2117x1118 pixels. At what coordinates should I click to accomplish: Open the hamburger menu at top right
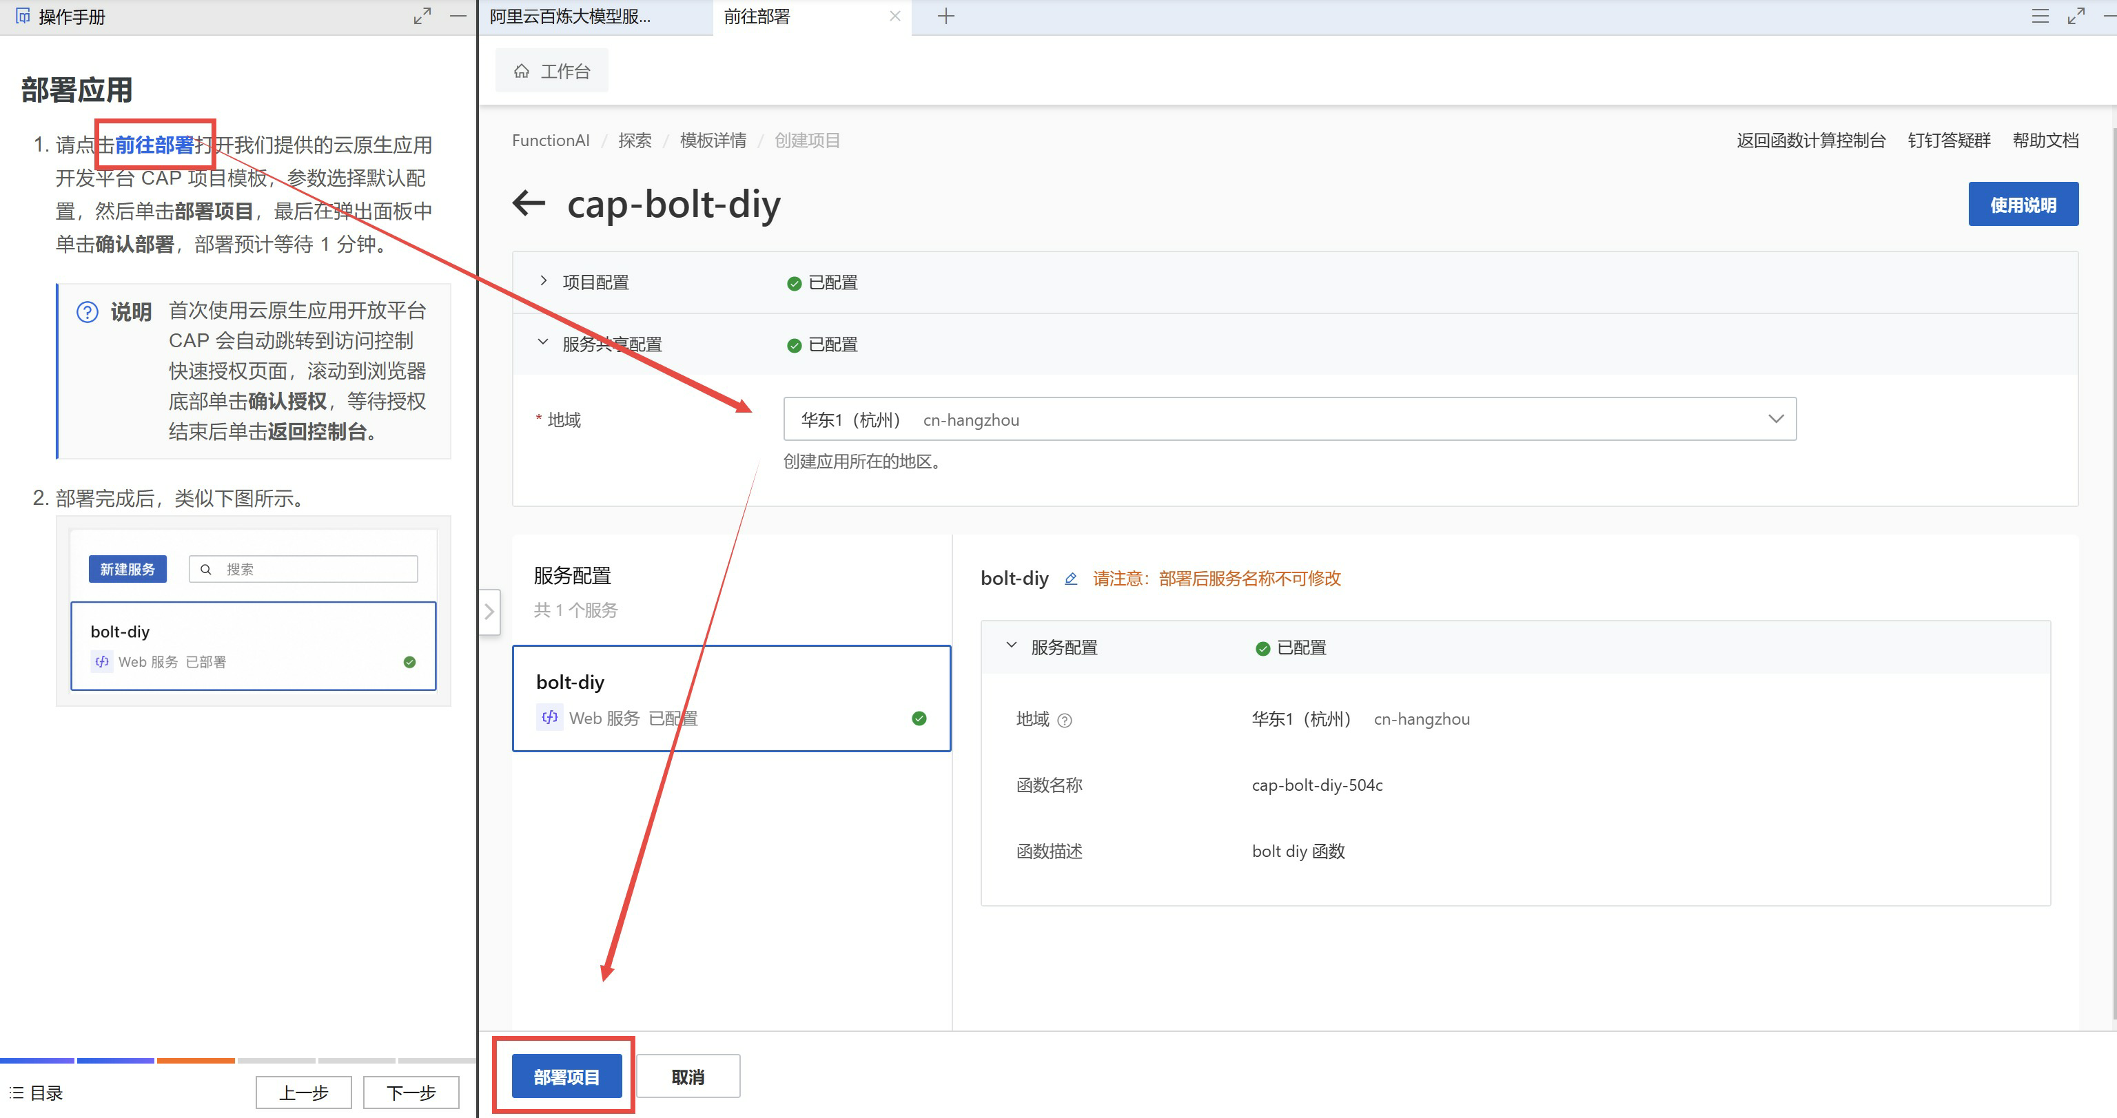point(2040,17)
